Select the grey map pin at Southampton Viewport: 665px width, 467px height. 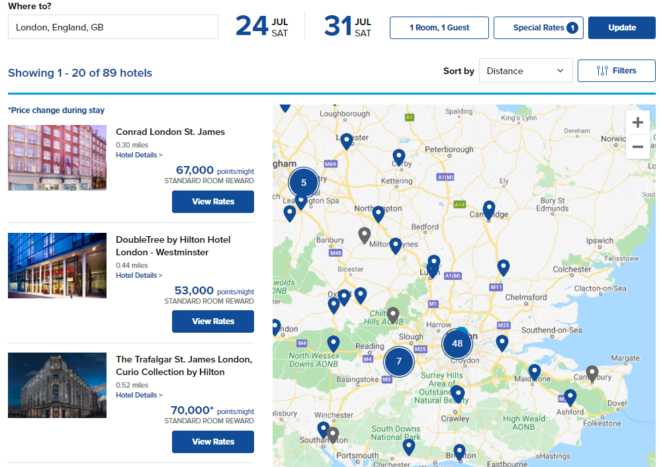coord(333,435)
